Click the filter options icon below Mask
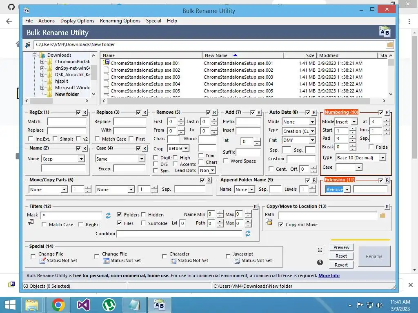Image resolution: width=418 pixels, height=313 pixels. coord(31,222)
